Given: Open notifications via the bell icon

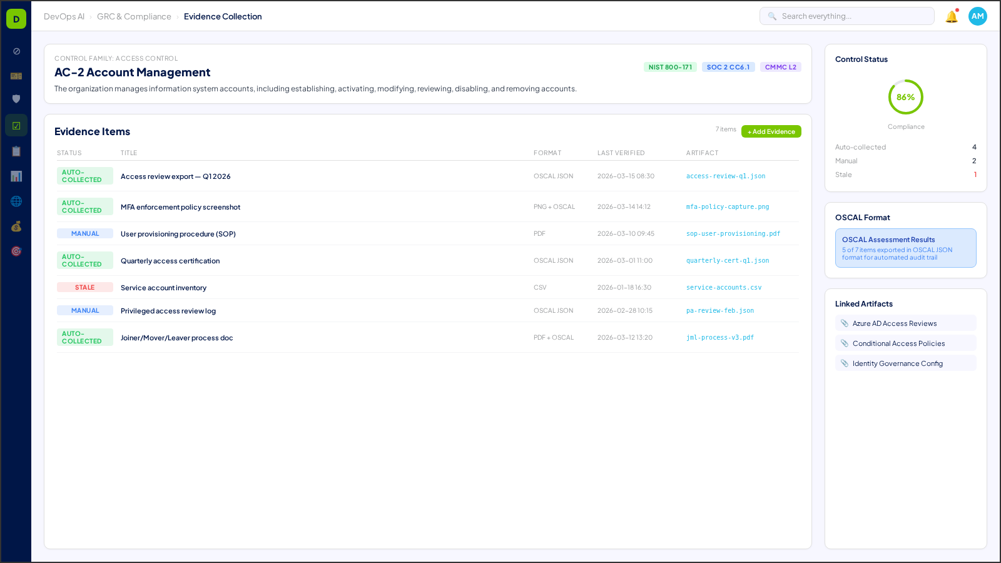Looking at the screenshot, I should (x=952, y=17).
